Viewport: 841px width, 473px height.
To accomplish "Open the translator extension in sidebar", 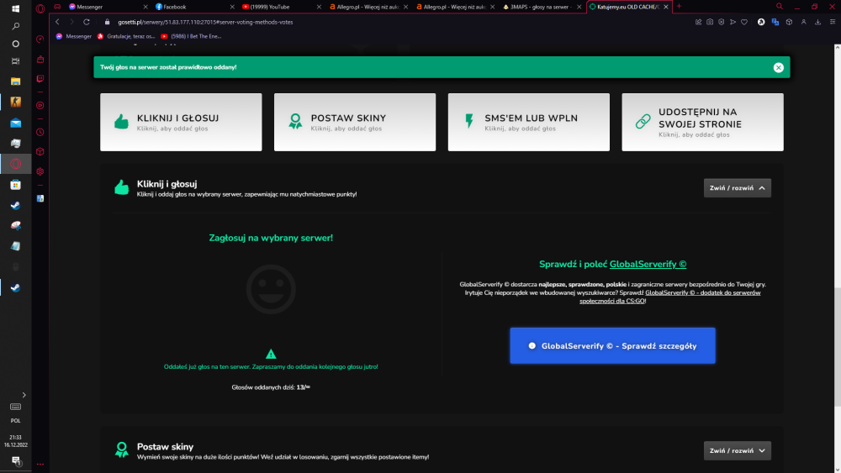I will pyautogui.click(x=40, y=198).
